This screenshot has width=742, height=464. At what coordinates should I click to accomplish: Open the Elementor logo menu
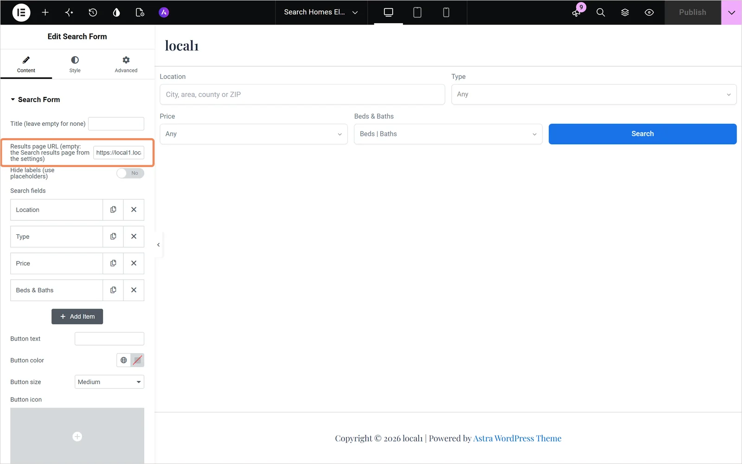pyautogui.click(x=21, y=13)
